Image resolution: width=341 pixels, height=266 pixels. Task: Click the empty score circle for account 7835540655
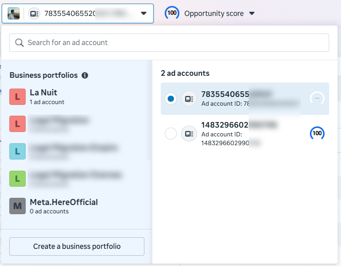click(x=317, y=99)
